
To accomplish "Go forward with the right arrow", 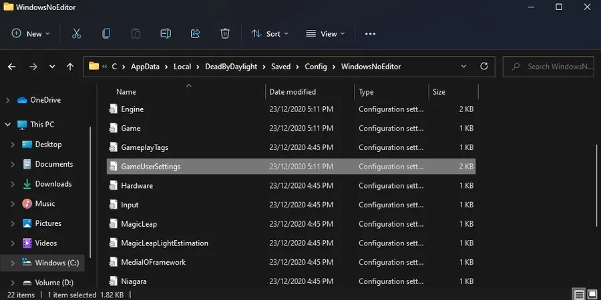I will pyautogui.click(x=33, y=67).
